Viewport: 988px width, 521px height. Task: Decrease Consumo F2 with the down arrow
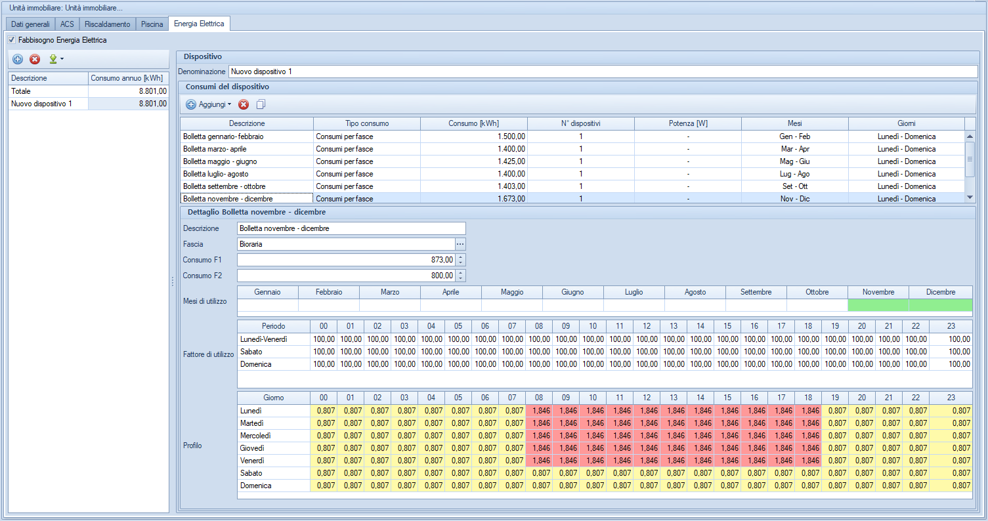[x=460, y=278]
